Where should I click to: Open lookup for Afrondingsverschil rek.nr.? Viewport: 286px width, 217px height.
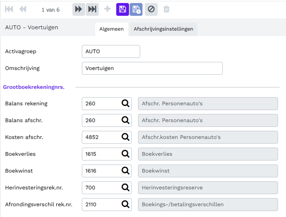(x=126, y=204)
